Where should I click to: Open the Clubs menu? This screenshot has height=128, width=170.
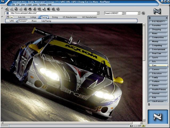pyautogui.click(x=35, y=5)
